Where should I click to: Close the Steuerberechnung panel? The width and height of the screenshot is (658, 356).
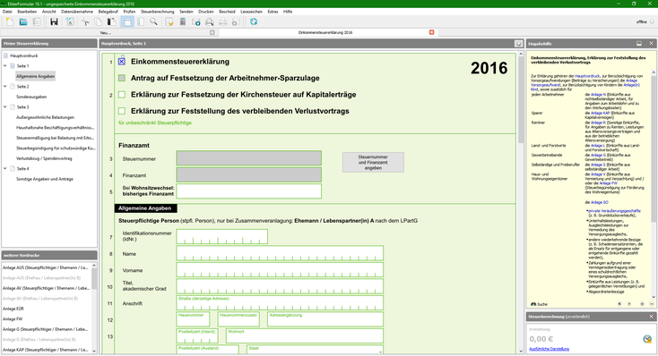pos(652,317)
